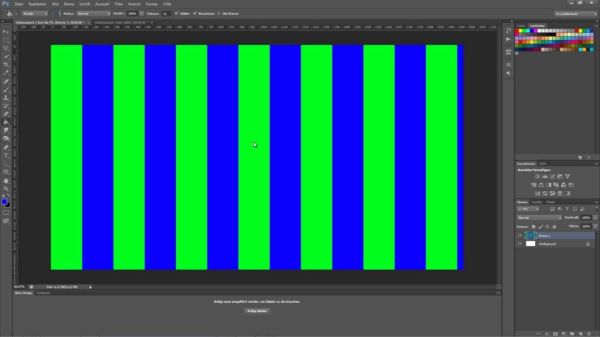
Task: Open the Deckkraft slider arrow in options bar
Action: click(x=142, y=14)
